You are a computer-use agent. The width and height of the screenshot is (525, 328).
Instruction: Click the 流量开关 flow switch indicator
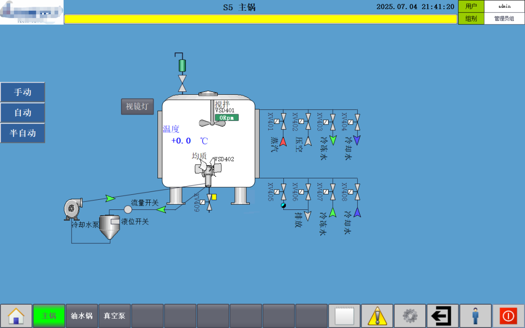[128, 209]
